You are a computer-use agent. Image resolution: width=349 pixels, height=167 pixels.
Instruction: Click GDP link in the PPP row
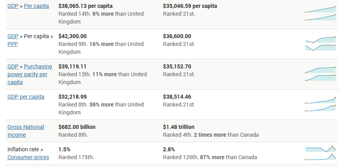tap(13, 36)
